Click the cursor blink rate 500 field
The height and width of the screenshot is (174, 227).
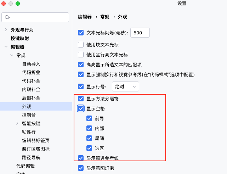[x=140, y=33]
